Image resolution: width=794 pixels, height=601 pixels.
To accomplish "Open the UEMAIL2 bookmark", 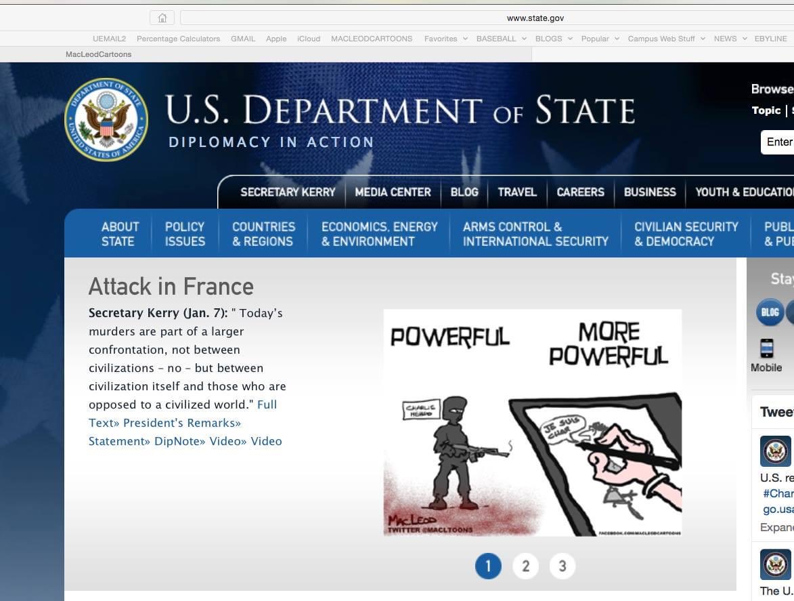I will pyautogui.click(x=110, y=39).
